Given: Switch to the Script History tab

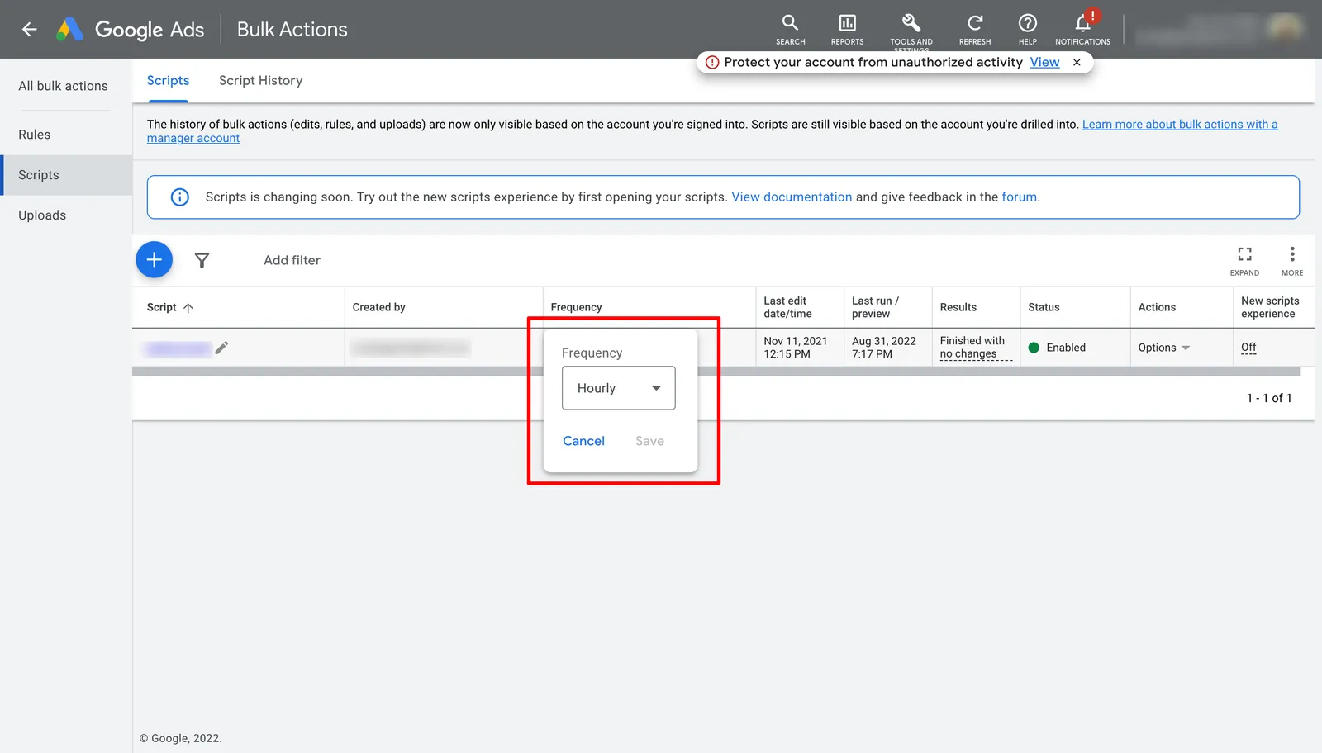Looking at the screenshot, I should [260, 81].
